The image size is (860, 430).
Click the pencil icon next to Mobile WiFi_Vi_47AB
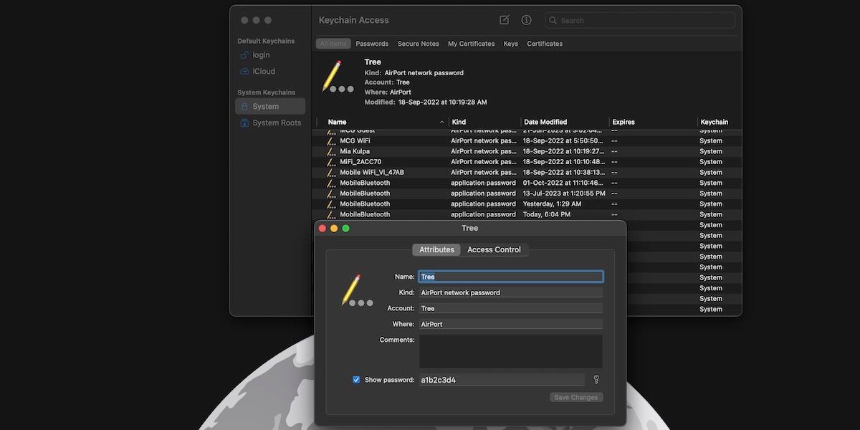(x=330, y=172)
